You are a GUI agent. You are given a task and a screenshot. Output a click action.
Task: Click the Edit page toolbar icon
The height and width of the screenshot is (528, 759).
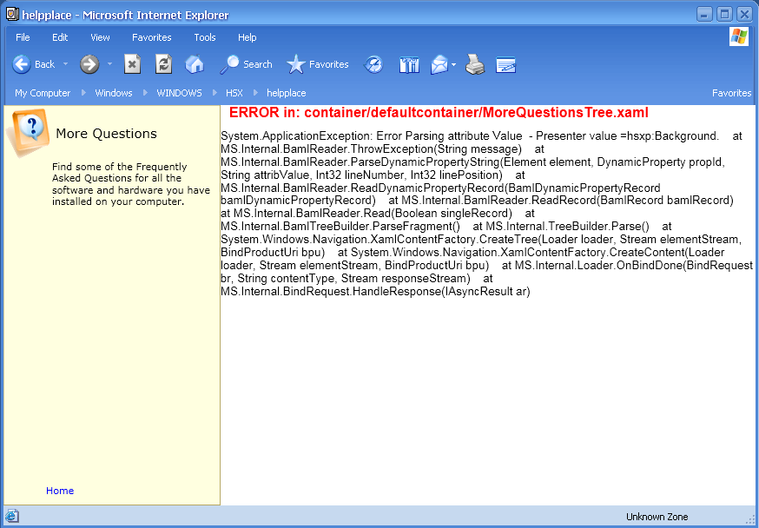(505, 65)
